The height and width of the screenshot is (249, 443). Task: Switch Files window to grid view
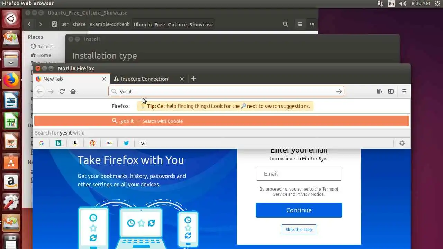pos(312,24)
